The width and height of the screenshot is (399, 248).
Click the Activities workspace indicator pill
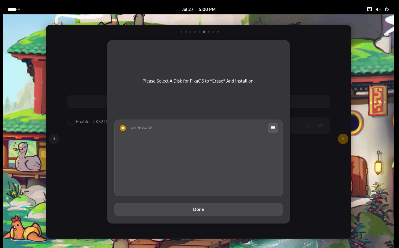point(12,9)
